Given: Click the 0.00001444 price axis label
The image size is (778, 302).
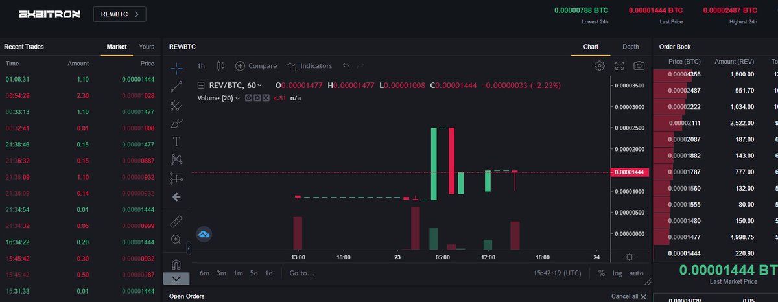Looking at the screenshot, I should click(630, 172).
